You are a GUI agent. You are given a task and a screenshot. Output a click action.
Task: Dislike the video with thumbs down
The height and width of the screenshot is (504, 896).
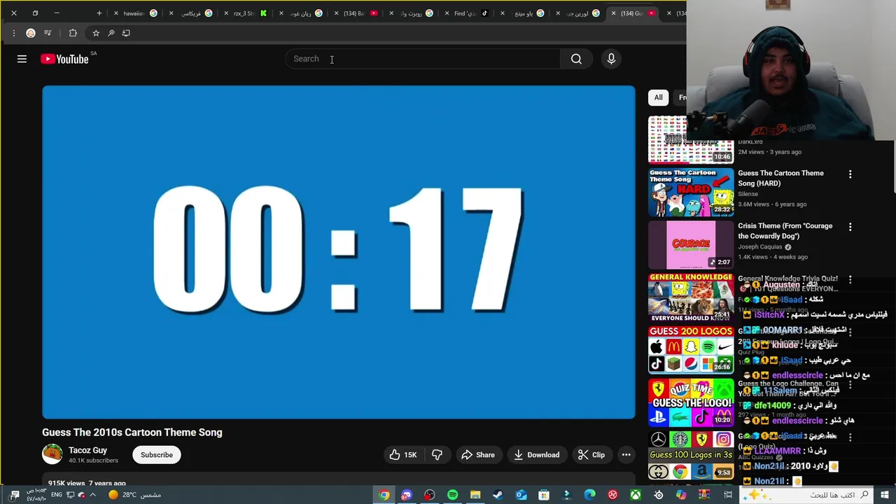coord(437,455)
